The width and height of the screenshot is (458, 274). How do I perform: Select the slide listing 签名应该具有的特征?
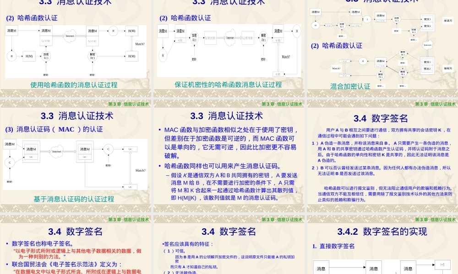coord(229,245)
